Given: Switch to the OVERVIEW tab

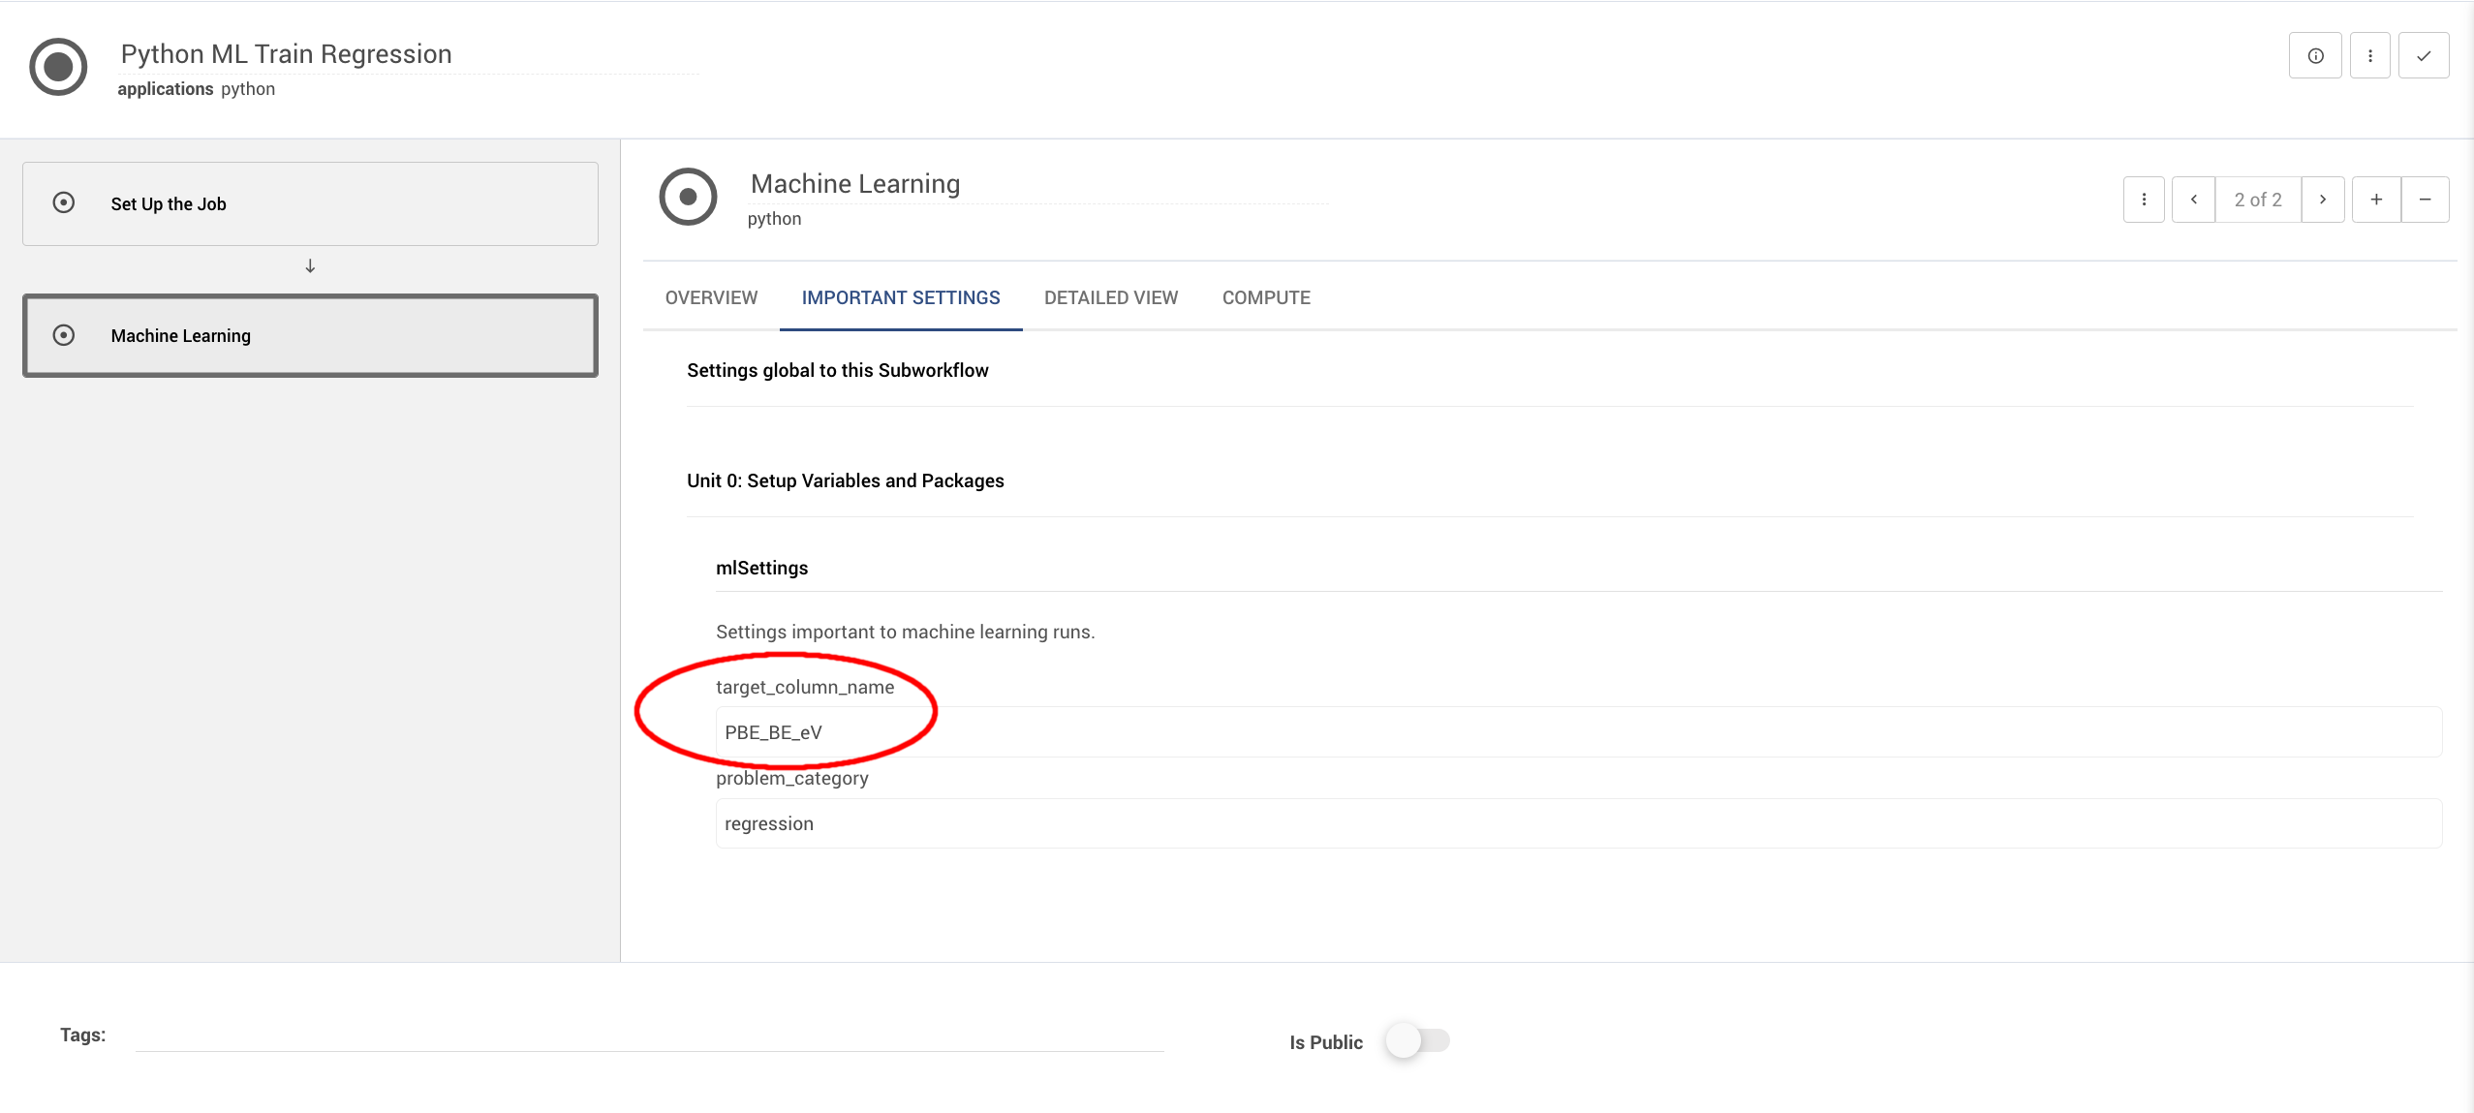Looking at the screenshot, I should tap(710, 297).
